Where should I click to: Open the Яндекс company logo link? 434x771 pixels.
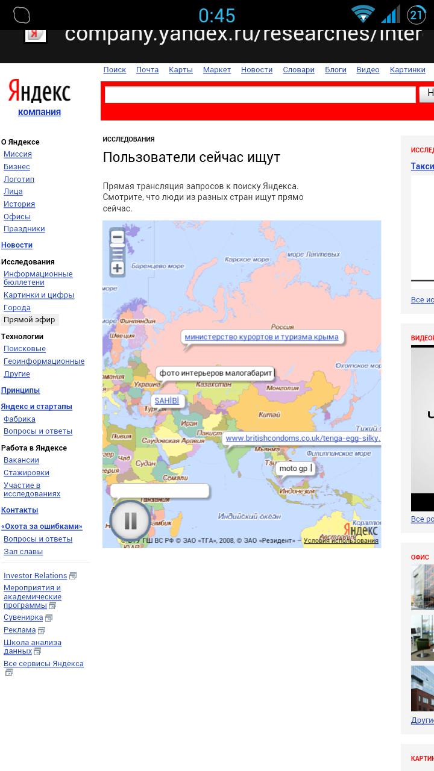39,91
